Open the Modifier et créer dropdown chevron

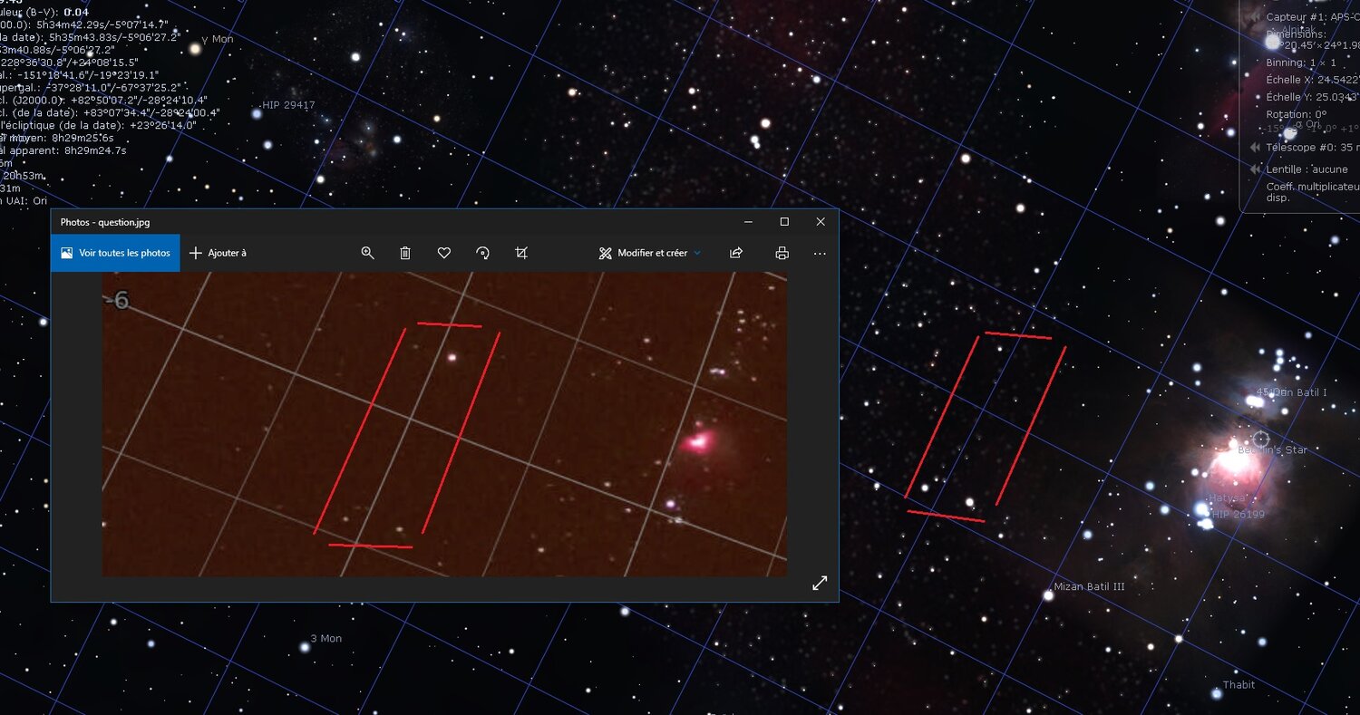pyautogui.click(x=696, y=253)
